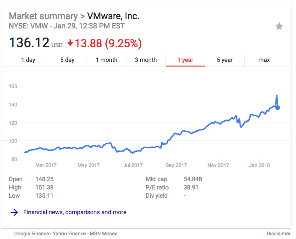Click the red down-arrow price indicator
The width and height of the screenshot is (296, 239).
coord(70,43)
